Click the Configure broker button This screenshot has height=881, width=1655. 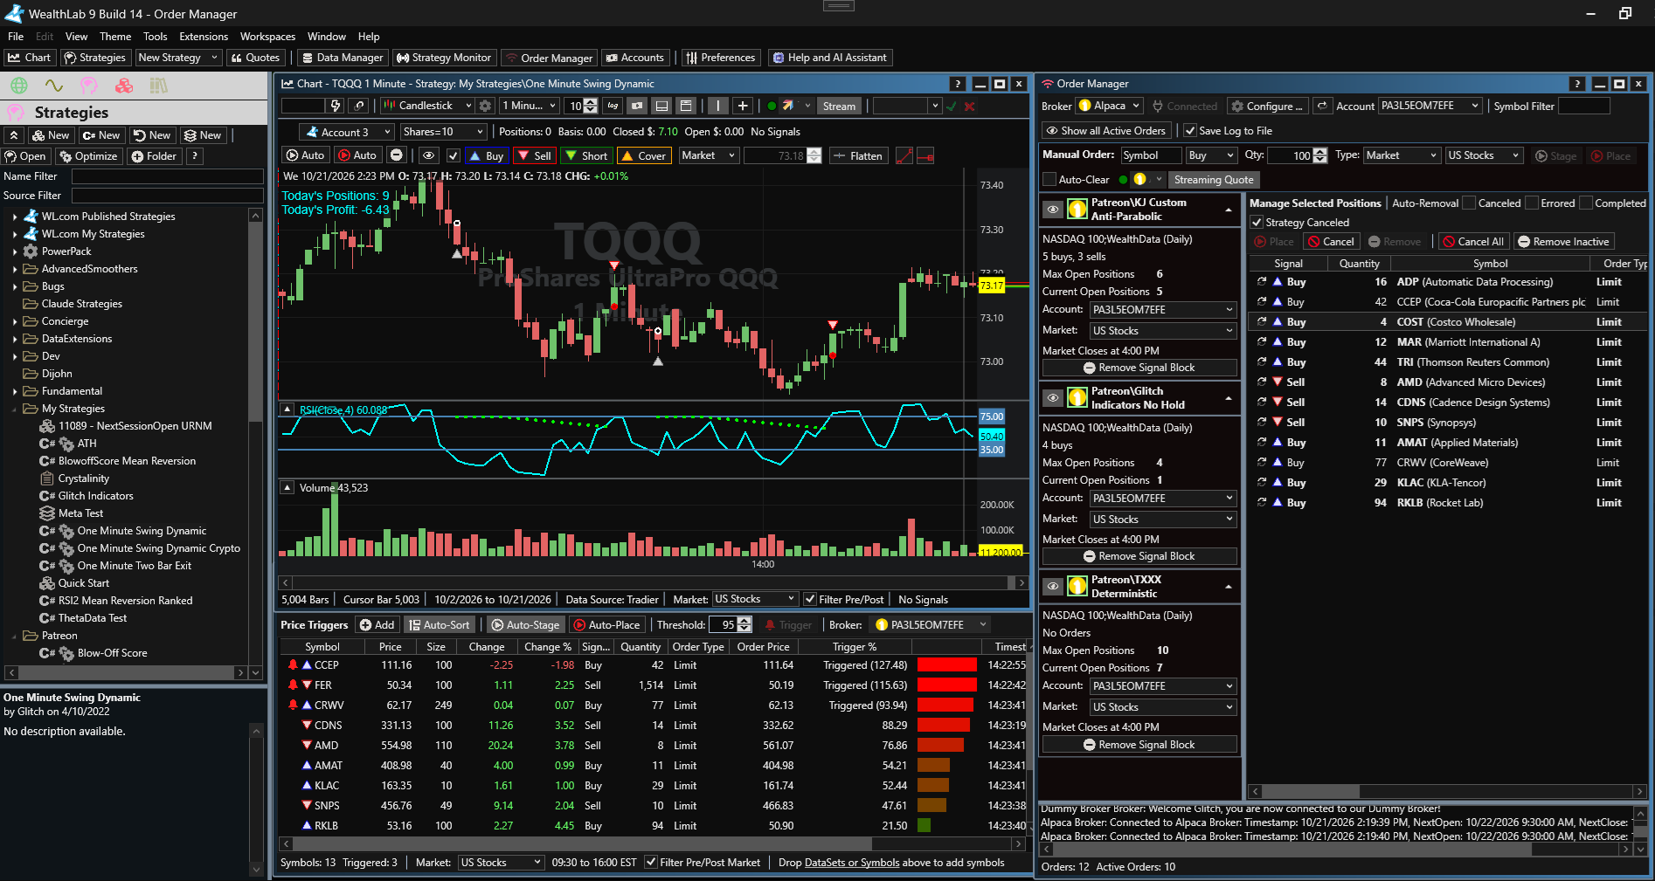pyautogui.click(x=1266, y=107)
